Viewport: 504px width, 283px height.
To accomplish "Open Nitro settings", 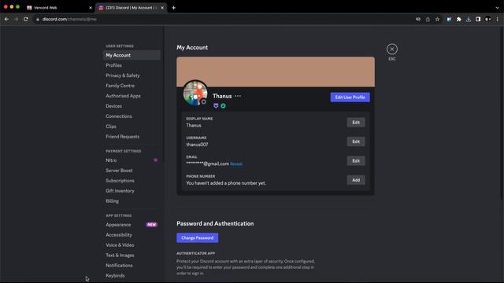I will pyautogui.click(x=132, y=160).
